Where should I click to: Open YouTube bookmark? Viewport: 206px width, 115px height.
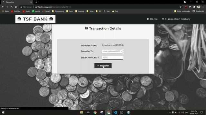pyautogui.click(x=16, y=11)
